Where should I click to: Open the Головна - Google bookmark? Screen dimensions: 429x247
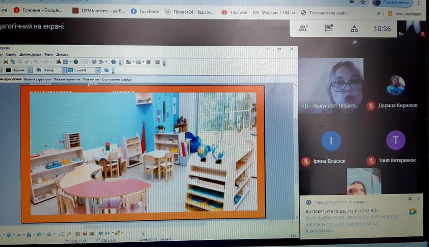[x=38, y=10]
